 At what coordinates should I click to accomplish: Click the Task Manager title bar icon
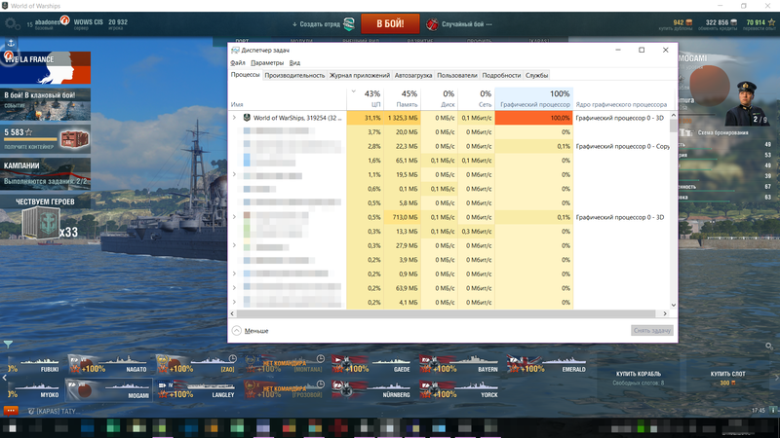[x=235, y=51]
